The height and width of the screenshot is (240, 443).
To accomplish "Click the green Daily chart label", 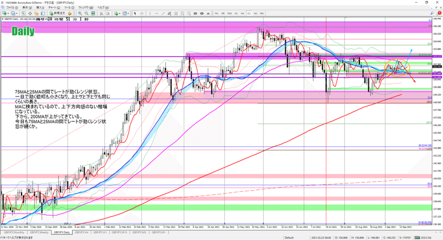I will coord(23,31).
